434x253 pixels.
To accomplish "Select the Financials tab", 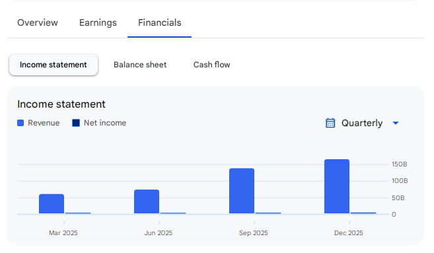I will click(x=159, y=22).
